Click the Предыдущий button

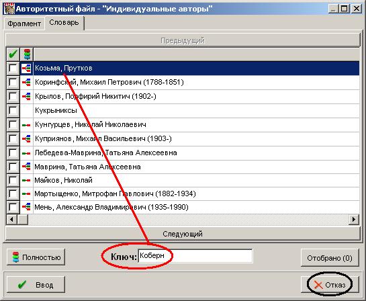[x=183, y=40]
